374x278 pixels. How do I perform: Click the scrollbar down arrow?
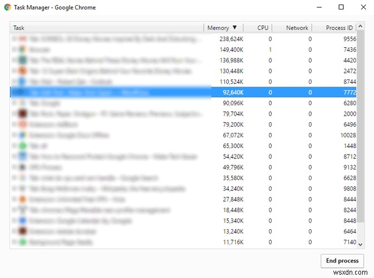pos(361,245)
